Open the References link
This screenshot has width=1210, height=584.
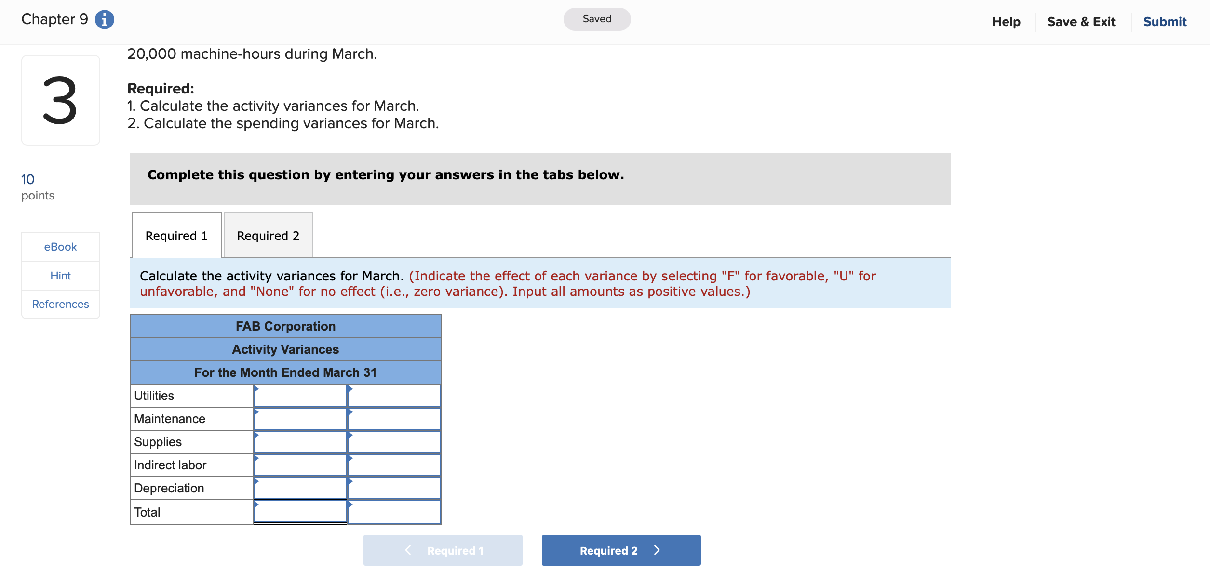click(x=60, y=304)
